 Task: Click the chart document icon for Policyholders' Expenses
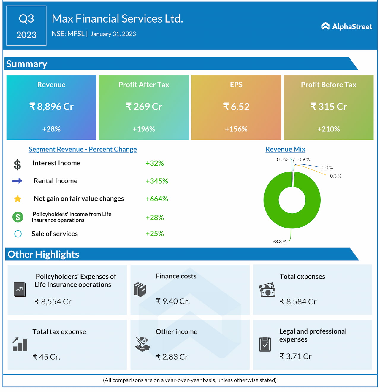pyautogui.click(x=20, y=289)
